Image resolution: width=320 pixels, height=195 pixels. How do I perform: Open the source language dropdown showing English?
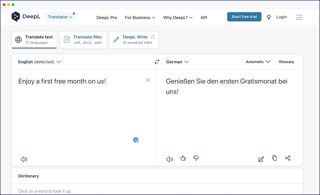pyautogui.click(x=39, y=62)
